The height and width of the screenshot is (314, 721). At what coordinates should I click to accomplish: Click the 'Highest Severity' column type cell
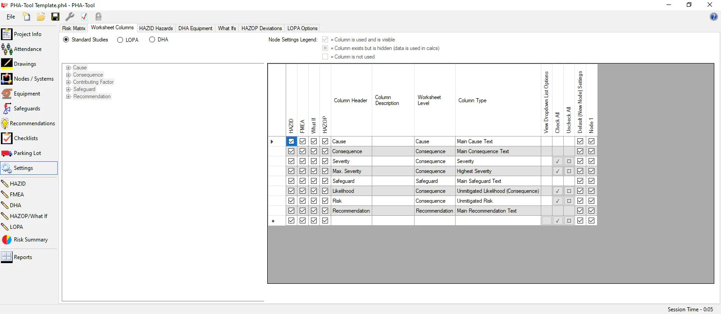click(498, 171)
